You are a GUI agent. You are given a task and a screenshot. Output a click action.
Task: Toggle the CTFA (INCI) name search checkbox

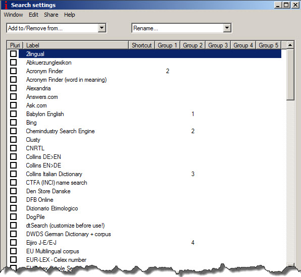click(x=13, y=182)
